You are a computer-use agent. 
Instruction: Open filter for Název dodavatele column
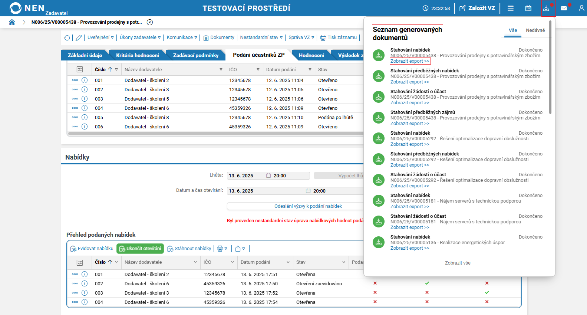pyautogui.click(x=221, y=69)
